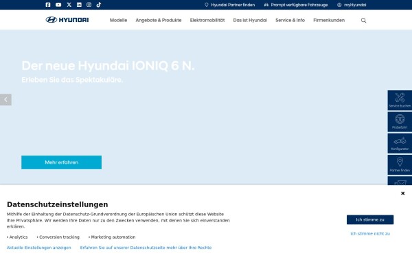The width and height of the screenshot is (412, 258).
Task: Accept cookies with Ich stimme zu
Action: pos(370,219)
